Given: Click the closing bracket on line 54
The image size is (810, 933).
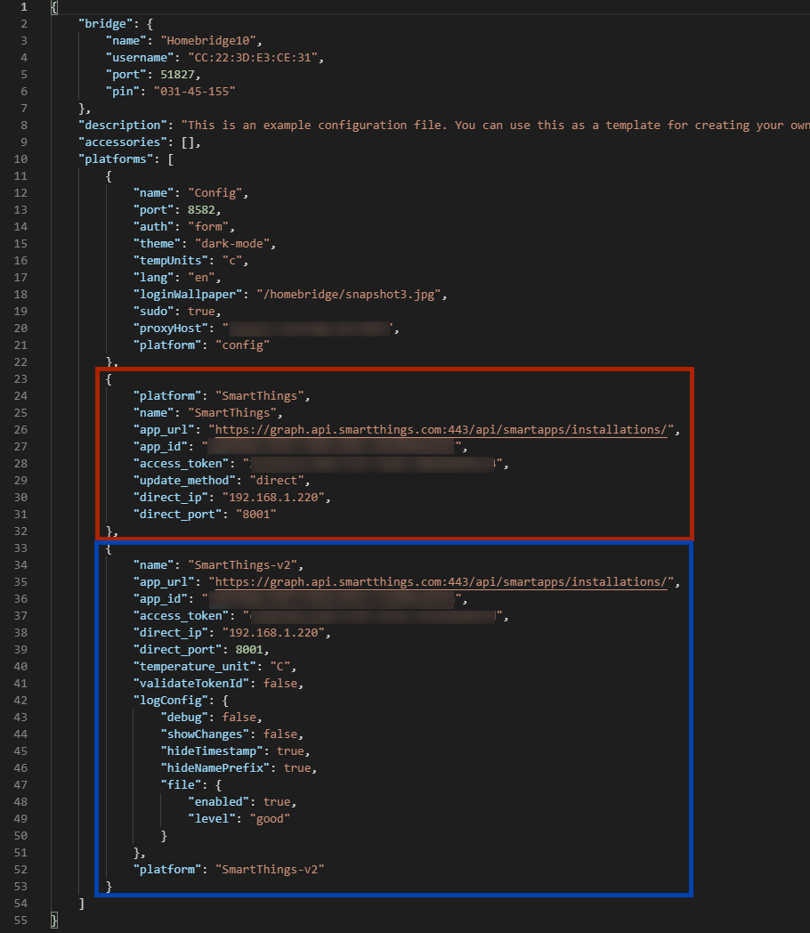Looking at the screenshot, I should [x=82, y=904].
